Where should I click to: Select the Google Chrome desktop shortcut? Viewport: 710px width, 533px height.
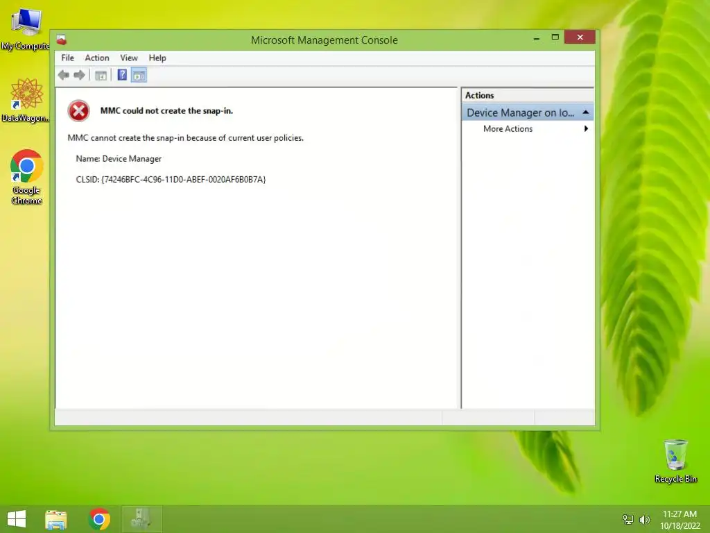[27, 177]
